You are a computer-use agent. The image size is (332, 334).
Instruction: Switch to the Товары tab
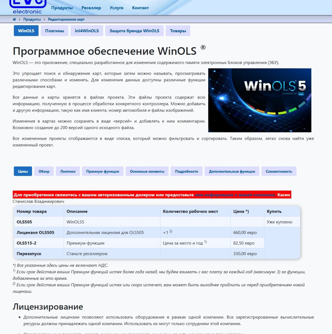[x=178, y=31]
